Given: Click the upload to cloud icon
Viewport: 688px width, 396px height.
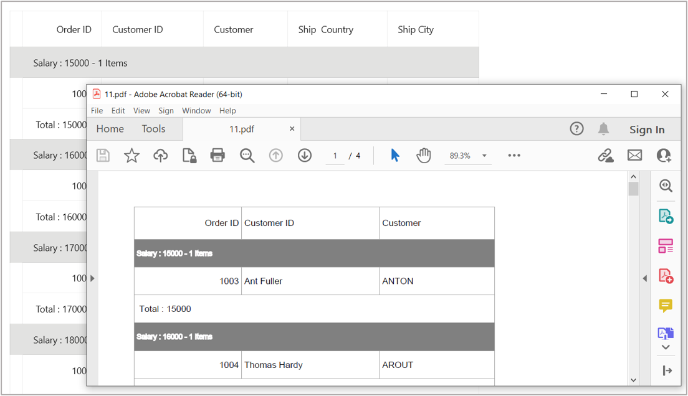Looking at the screenshot, I should [x=160, y=156].
